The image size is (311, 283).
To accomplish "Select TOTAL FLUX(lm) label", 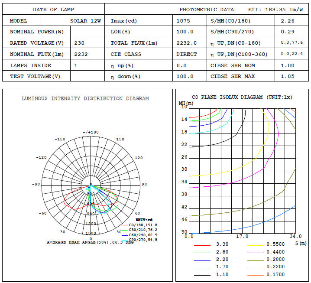I will (134, 43).
